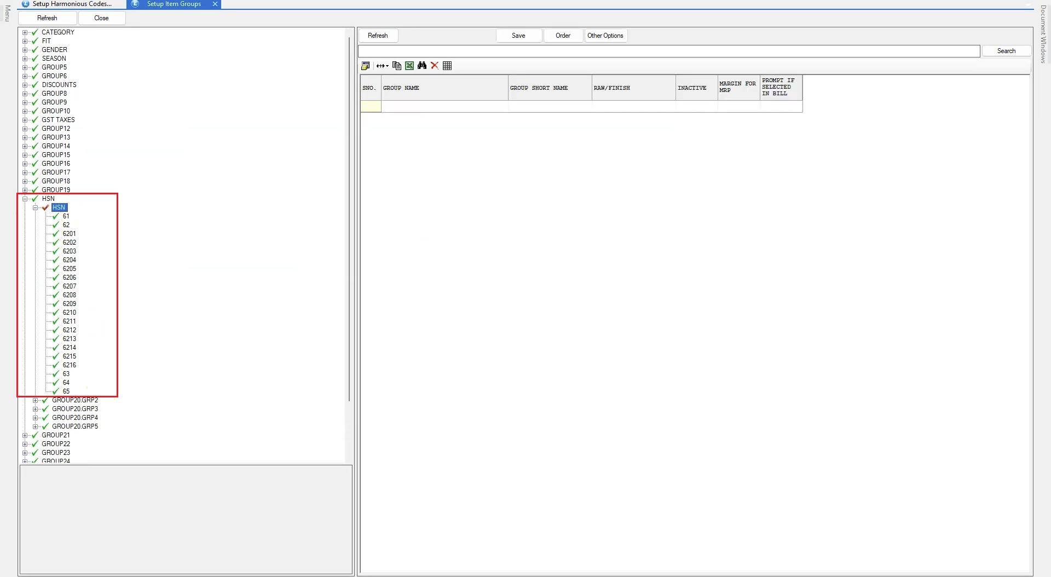
Task: Toggle the checkmark next to GST TAXES
Action: pyautogui.click(x=35, y=120)
